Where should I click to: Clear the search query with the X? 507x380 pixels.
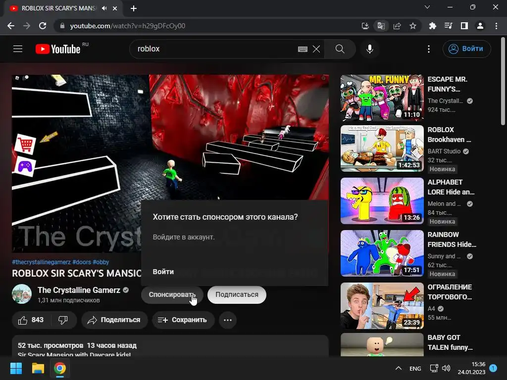pyautogui.click(x=316, y=49)
